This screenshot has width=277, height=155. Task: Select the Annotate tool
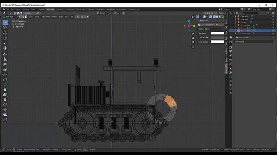pyautogui.click(x=5, y=54)
